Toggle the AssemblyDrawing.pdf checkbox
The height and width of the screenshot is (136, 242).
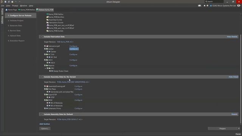45,87
